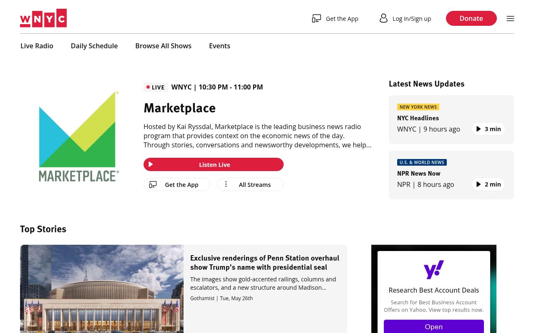The height and width of the screenshot is (333, 534).
Task: Open the NYC Headlines title
Action: (x=418, y=118)
